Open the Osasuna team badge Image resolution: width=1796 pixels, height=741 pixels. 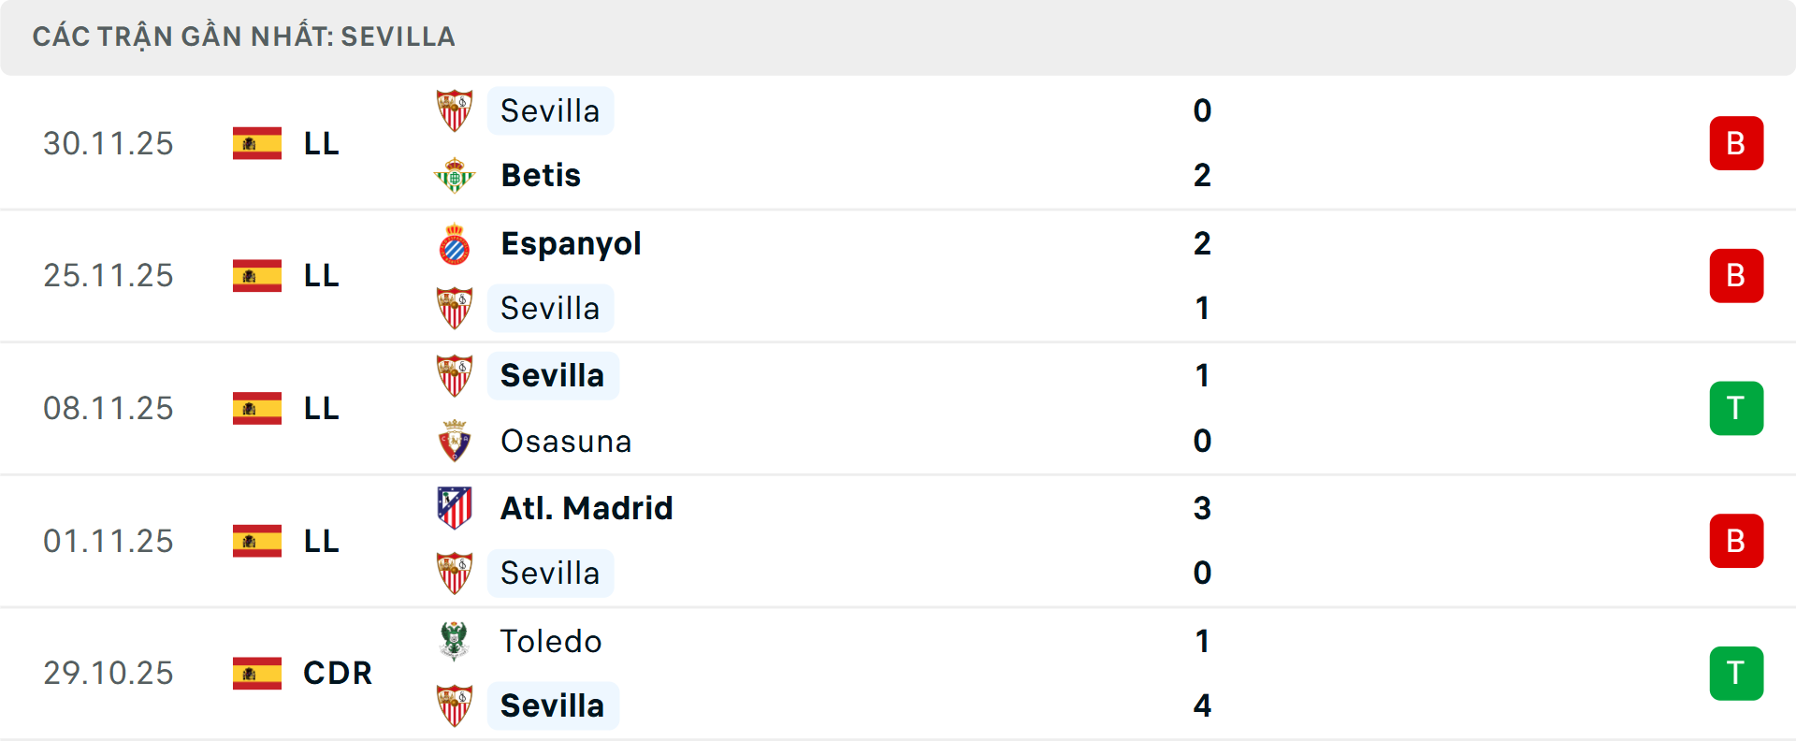click(456, 441)
